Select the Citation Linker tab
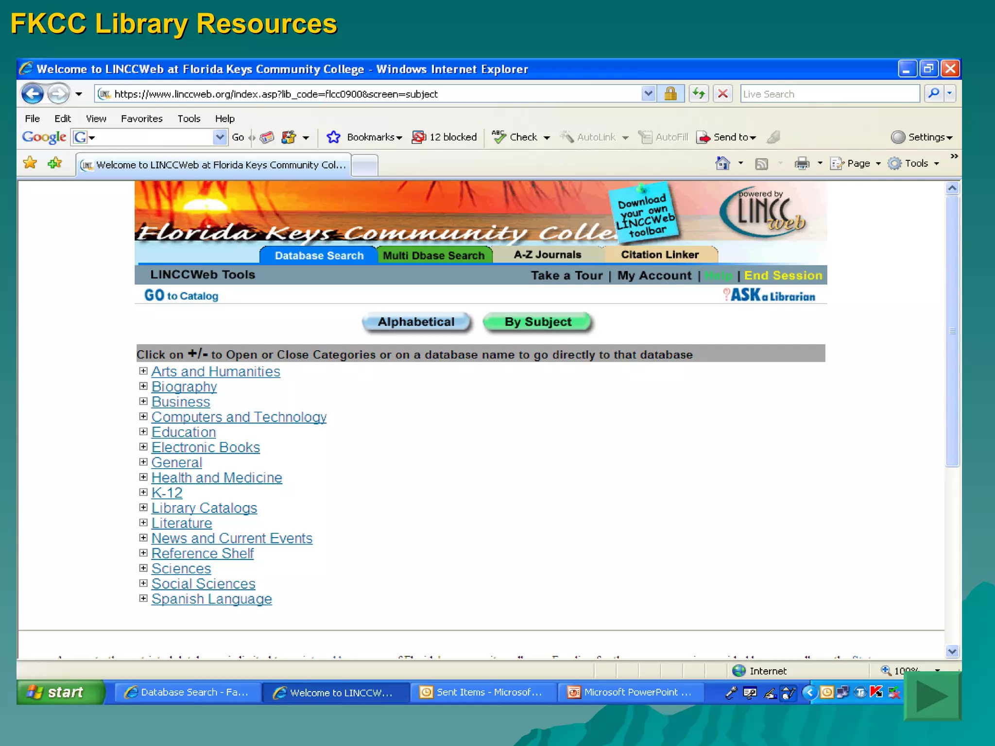995x746 pixels. (660, 254)
